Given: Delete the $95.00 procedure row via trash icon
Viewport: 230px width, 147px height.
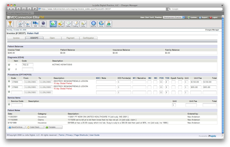Looking at the screenshot, I should pyautogui.click(x=9, y=87).
